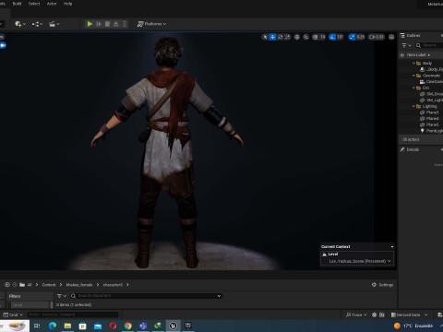Screen dimensions: 443x332
Task: Open the Help menu
Action: pyautogui.click(x=67, y=4)
